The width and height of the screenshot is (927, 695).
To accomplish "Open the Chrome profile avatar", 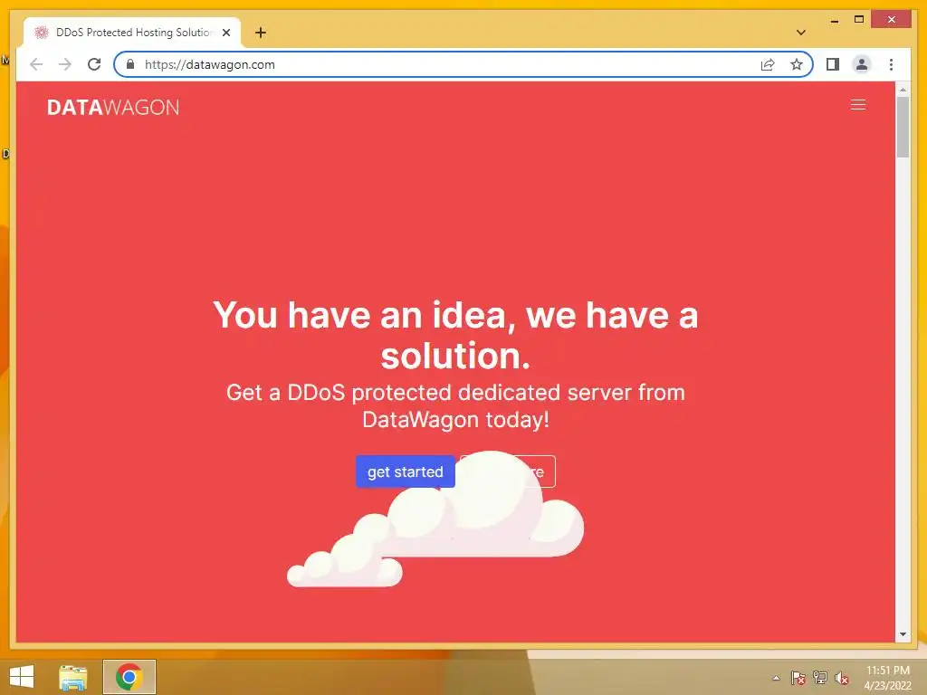I will click(x=862, y=64).
